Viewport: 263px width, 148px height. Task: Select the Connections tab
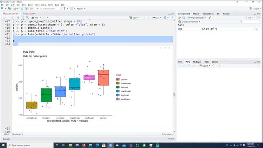point(208,14)
